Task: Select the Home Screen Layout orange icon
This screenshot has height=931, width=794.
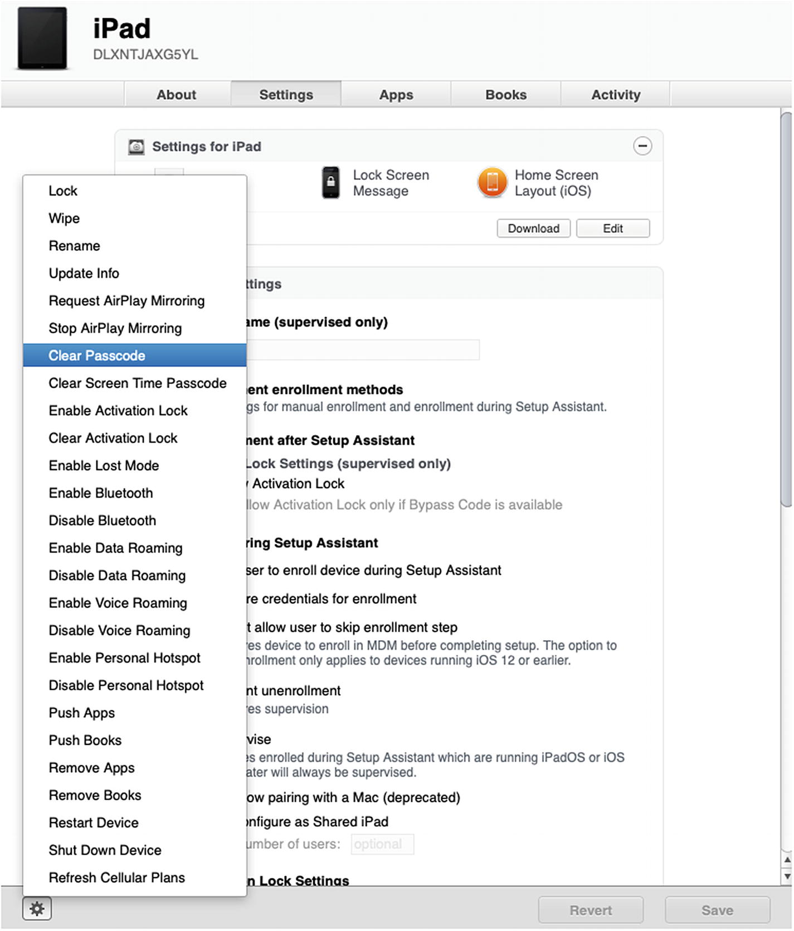Action: [x=493, y=182]
